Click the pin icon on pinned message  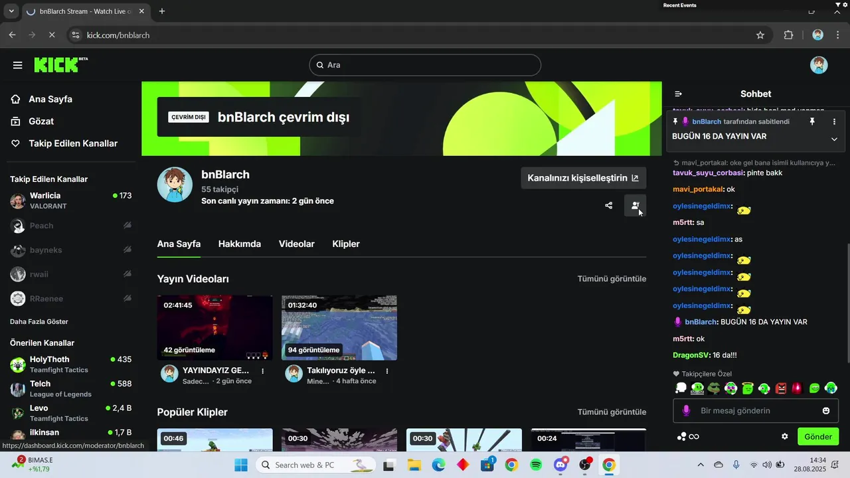(x=811, y=121)
